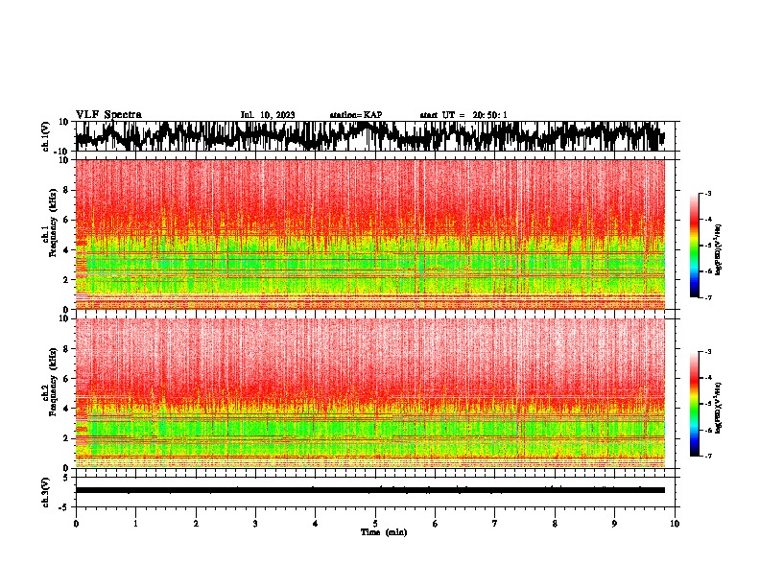Screen dimensions: 760x587
Task: Click the '-7' label on ch.2 colorbar
Action: click(x=707, y=456)
